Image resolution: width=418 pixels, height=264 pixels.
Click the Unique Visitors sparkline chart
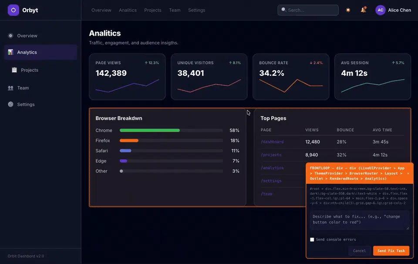coord(209,85)
